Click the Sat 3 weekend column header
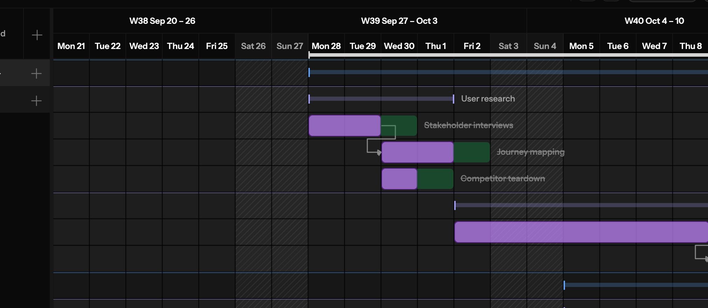 [x=509, y=46]
